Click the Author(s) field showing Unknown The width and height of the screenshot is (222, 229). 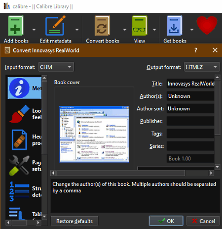click(x=190, y=96)
